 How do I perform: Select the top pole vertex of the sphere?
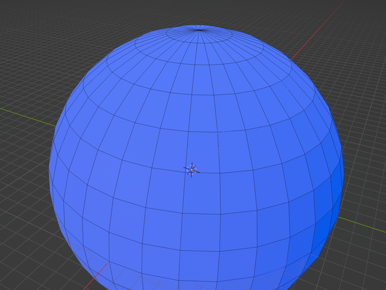pyautogui.click(x=199, y=30)
